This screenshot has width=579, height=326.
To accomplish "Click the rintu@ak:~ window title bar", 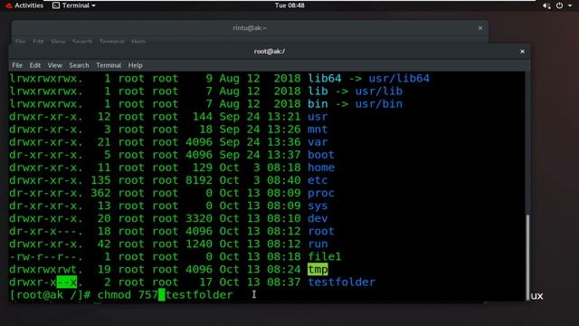I will (x=250, y=28).
